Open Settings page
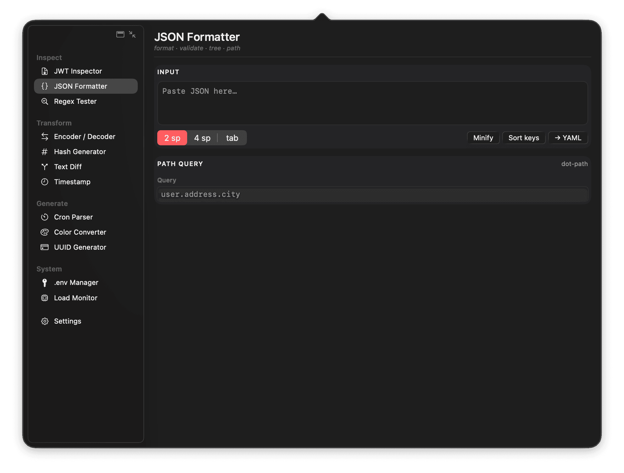Screen dimensions: 624x473 click(x=86, y=321)
